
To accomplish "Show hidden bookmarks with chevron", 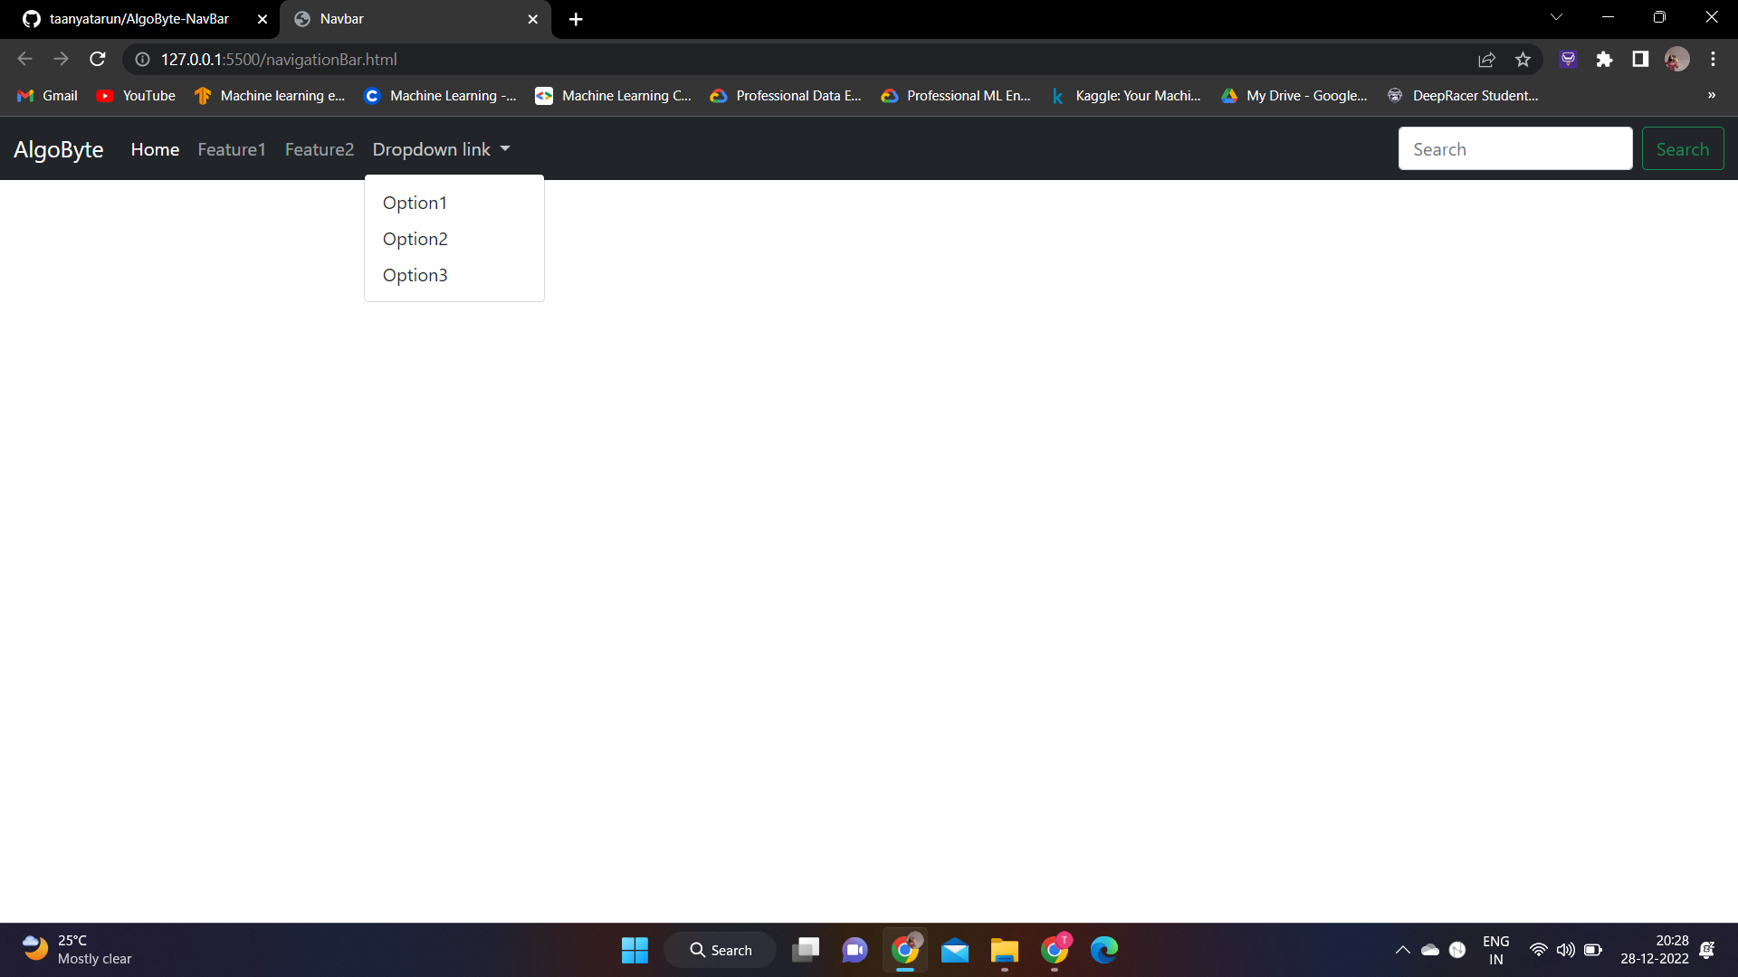I will click(1711, 95).
